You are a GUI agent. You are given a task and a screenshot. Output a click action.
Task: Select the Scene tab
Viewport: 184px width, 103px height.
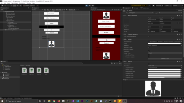(x=35, y=8)
